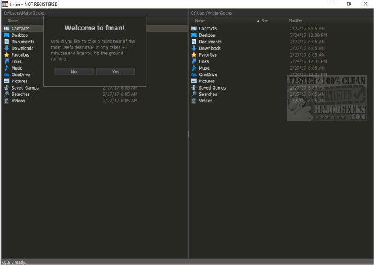Decline the tour by clicking No
Screen dimensions: 374x265
[x=74, y=71]
